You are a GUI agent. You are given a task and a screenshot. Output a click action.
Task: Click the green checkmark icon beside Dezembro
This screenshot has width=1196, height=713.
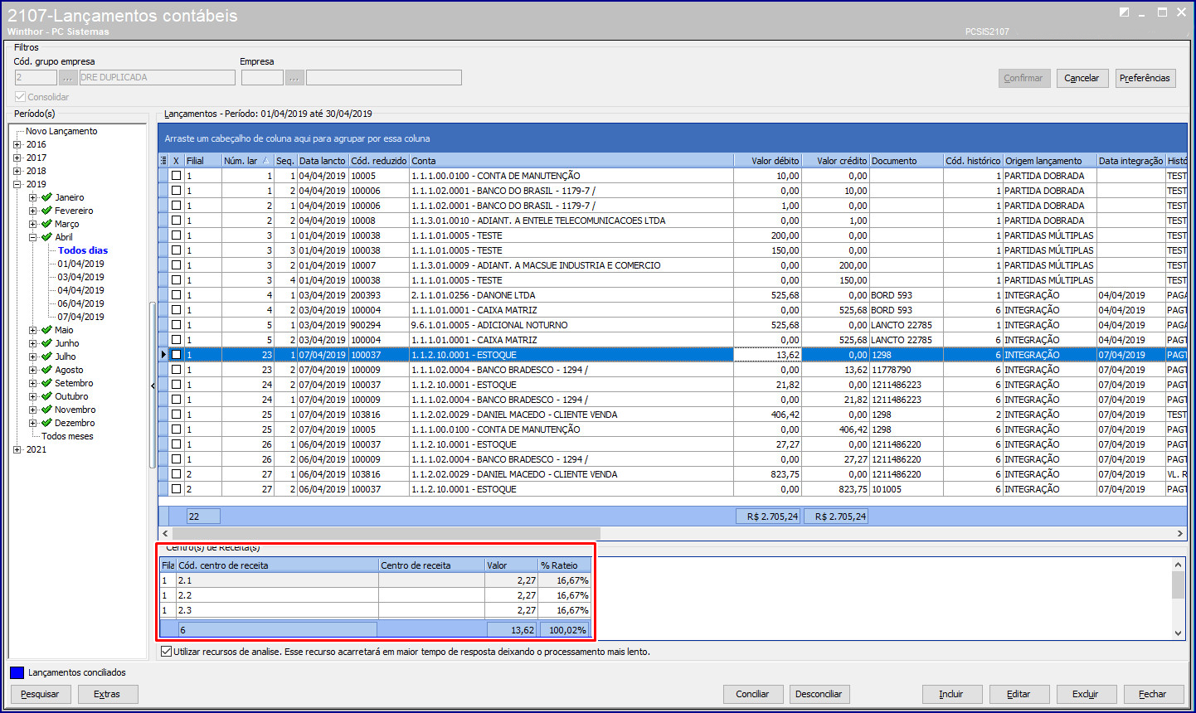(46, 423)
